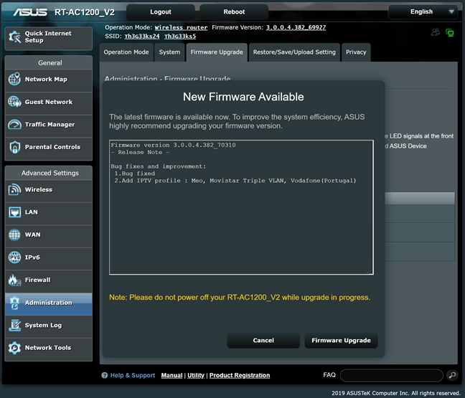Cancel the firmware upgrade dialog

point(263,340)
